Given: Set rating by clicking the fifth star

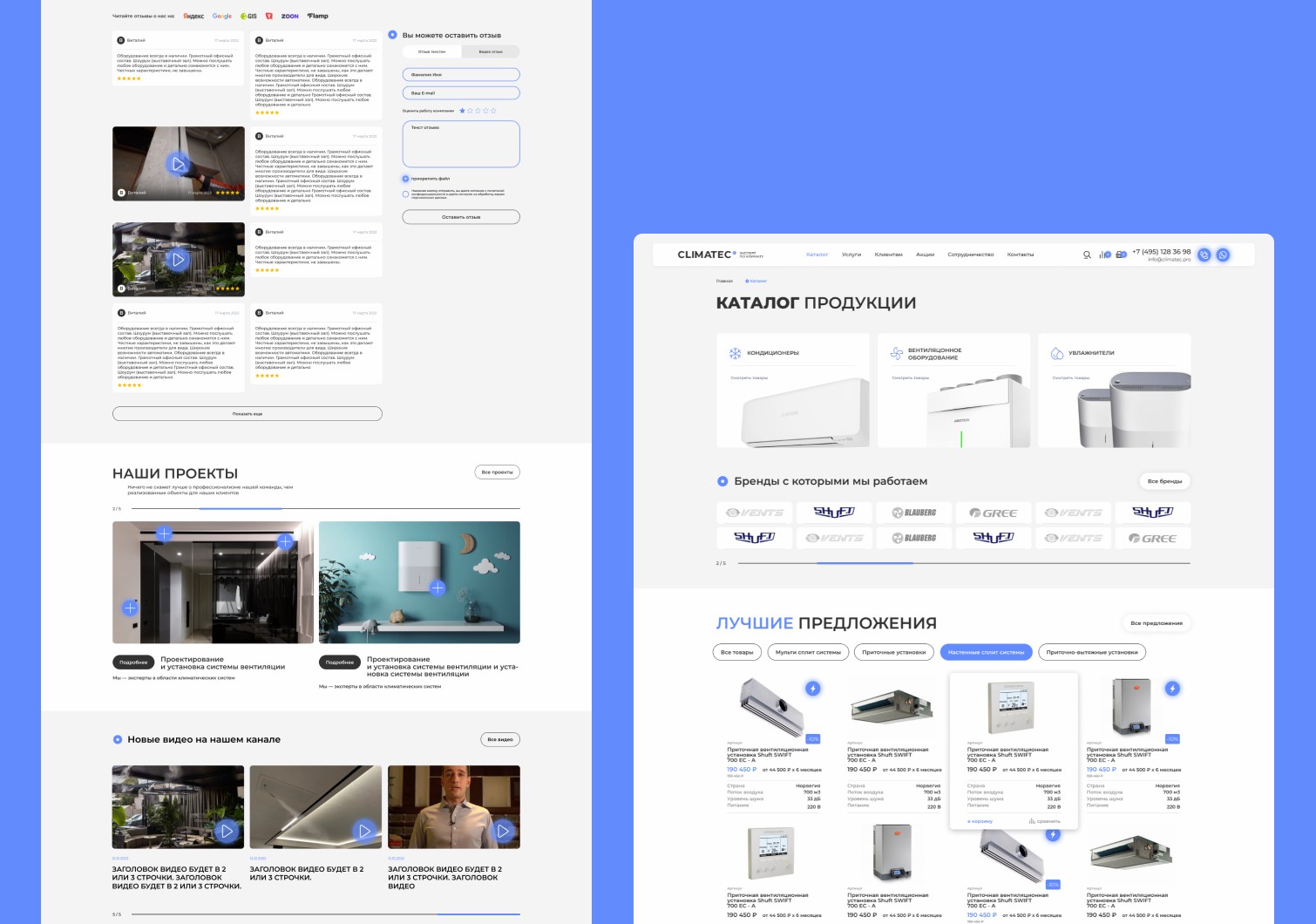Looking at the screenshot, I should pos(493,111).
